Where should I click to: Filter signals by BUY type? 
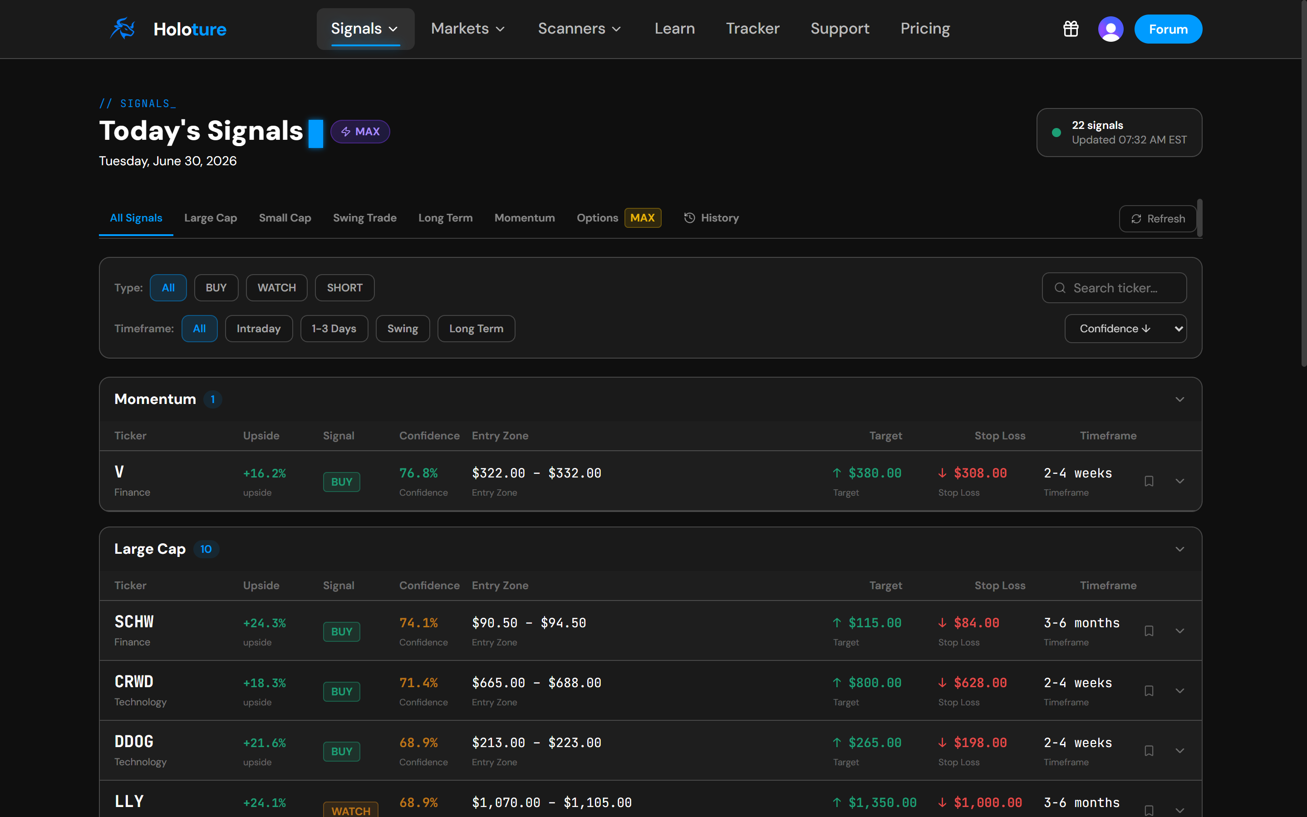point(216,287)
